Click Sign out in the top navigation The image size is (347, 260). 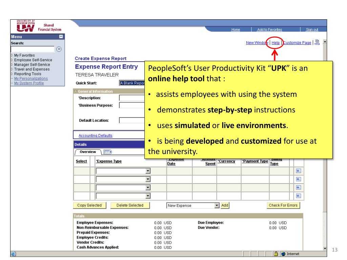(x=312, y=30)
